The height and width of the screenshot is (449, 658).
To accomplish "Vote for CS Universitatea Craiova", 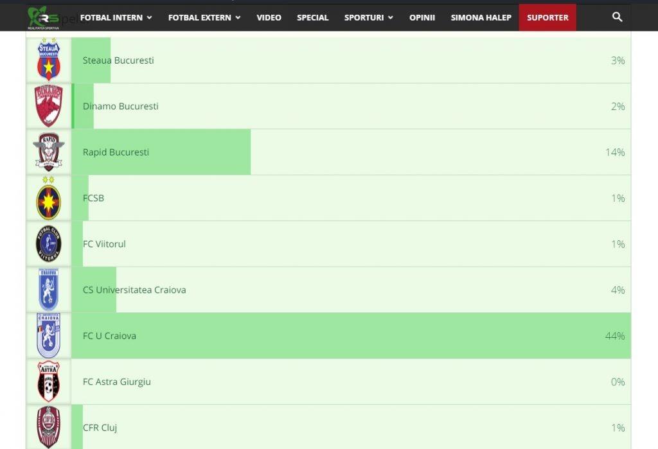I will click(351, 290).
